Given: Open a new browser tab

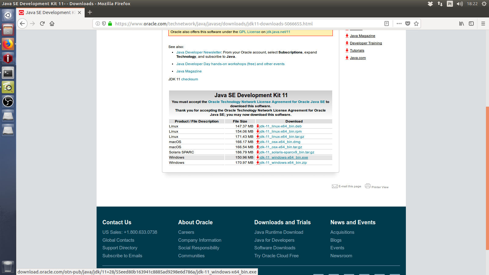Looking at the screenshot, I should click(90, 13).
